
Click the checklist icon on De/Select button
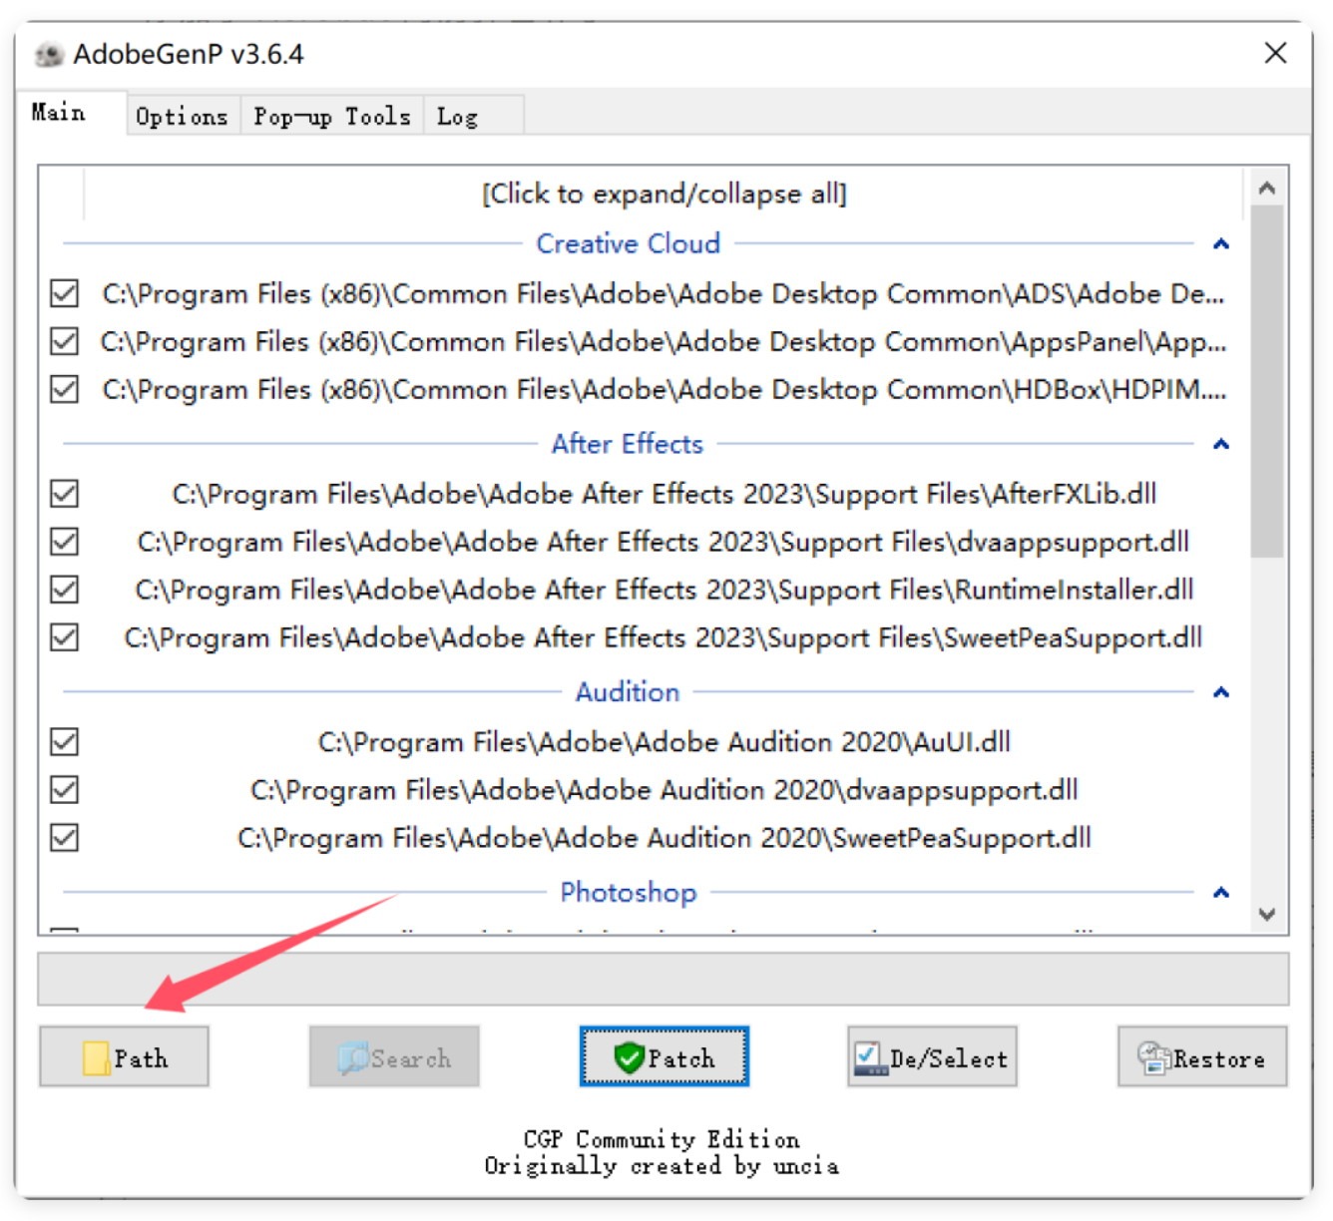click(870, 1058)
